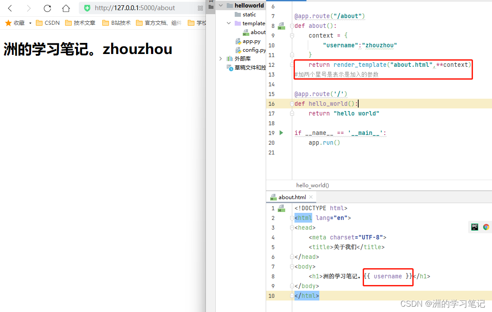Click the green security shield icon

pos(87,8)
